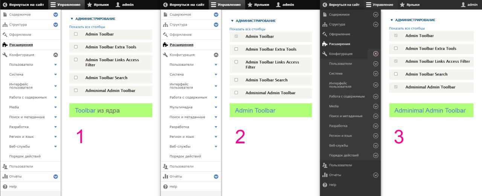Click Вернуться на сайт in Admin Toolbar top bar

click(x=184, y=5)
